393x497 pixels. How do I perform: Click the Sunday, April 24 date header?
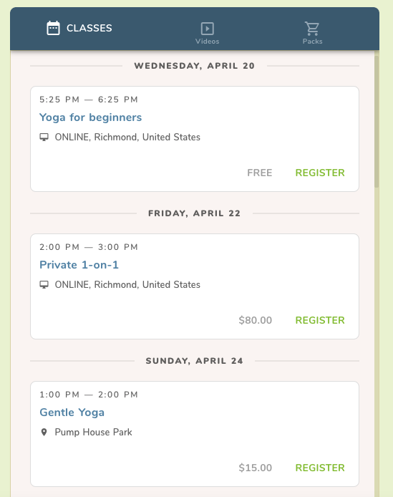tap(194, 361)
